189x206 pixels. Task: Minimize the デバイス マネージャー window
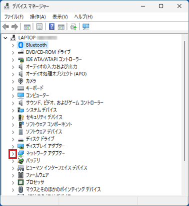click(x=143, y=7)
